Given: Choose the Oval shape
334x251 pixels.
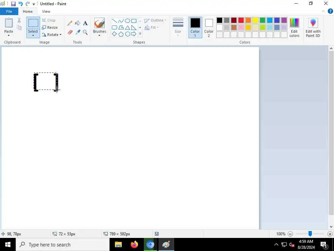Looking at the screenshot, I should 128,21.
